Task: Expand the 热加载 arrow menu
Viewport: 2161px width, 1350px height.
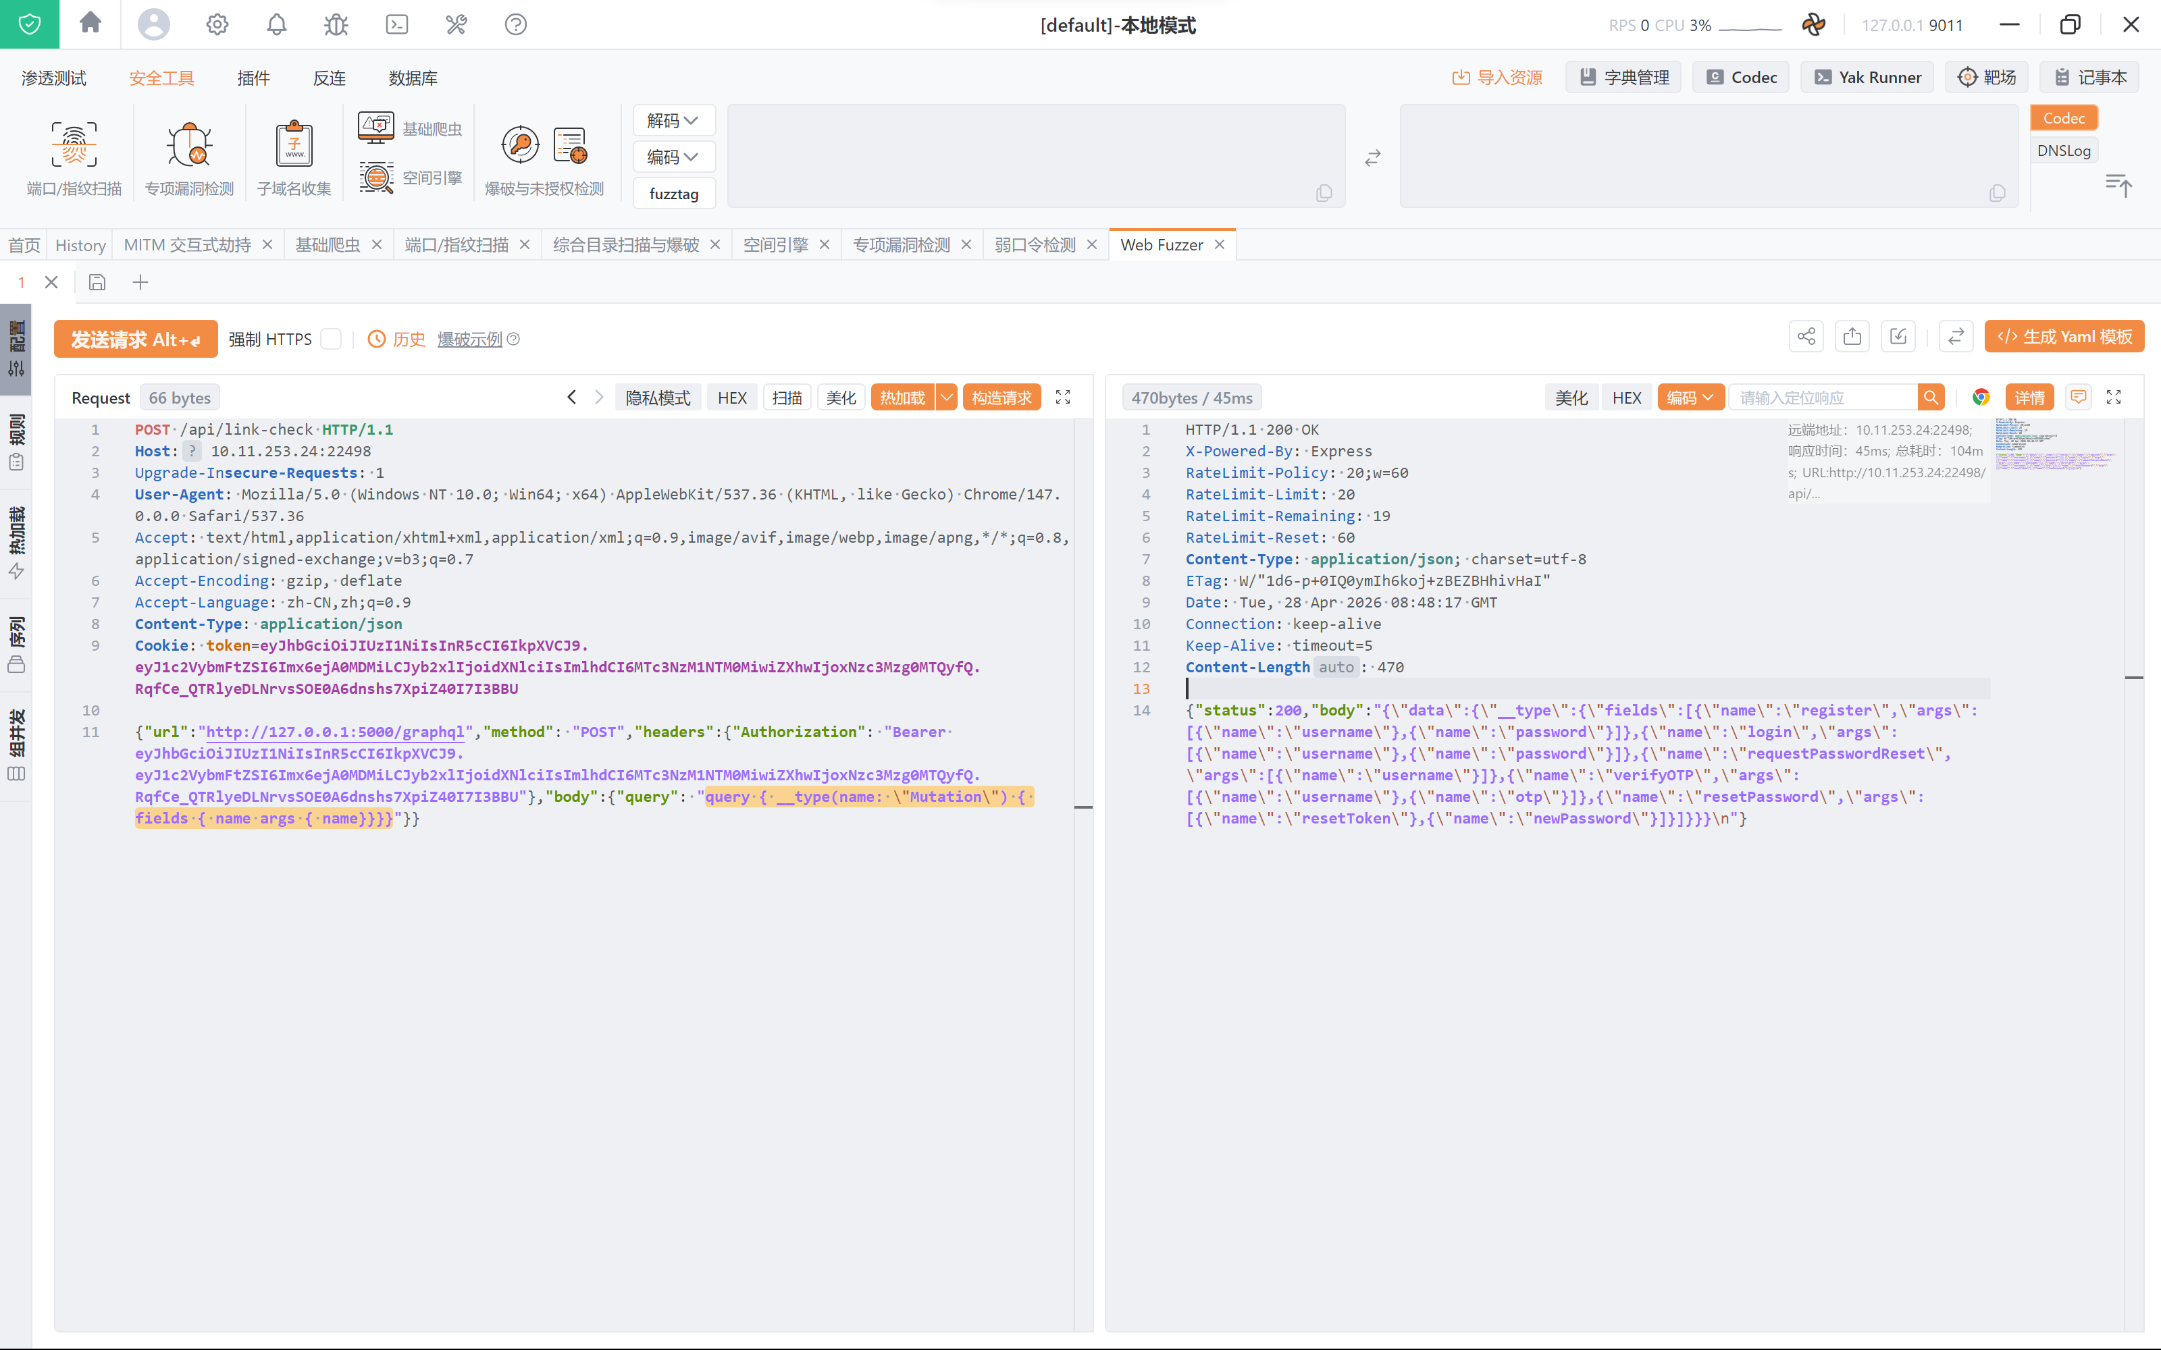Action: tap(947, 398)
